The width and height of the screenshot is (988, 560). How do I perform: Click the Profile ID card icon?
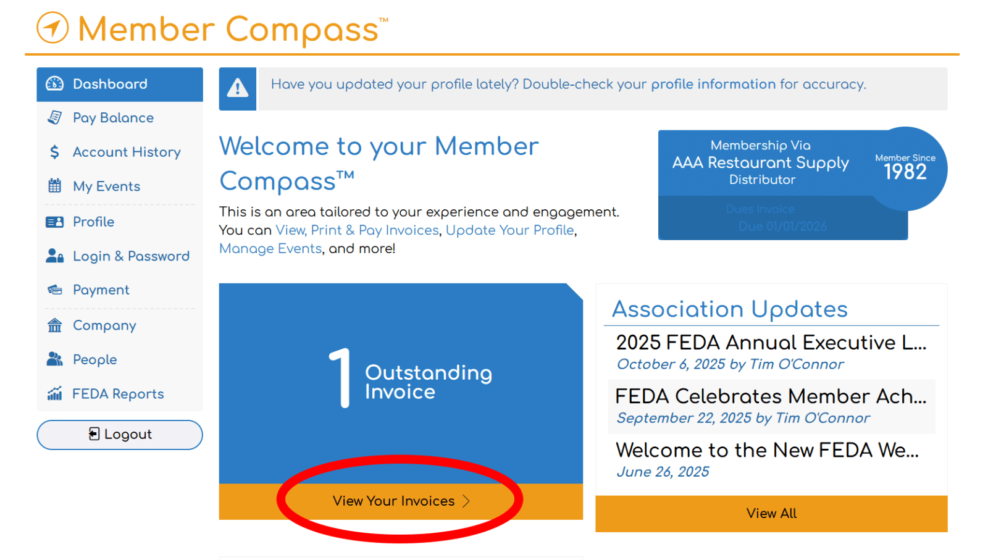pyautogui.click(x=55, y=222)
